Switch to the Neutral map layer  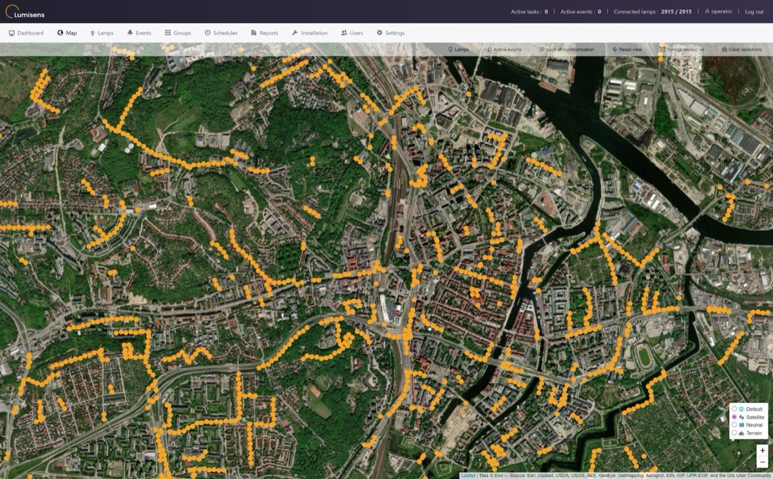click(x=735, y=425)
